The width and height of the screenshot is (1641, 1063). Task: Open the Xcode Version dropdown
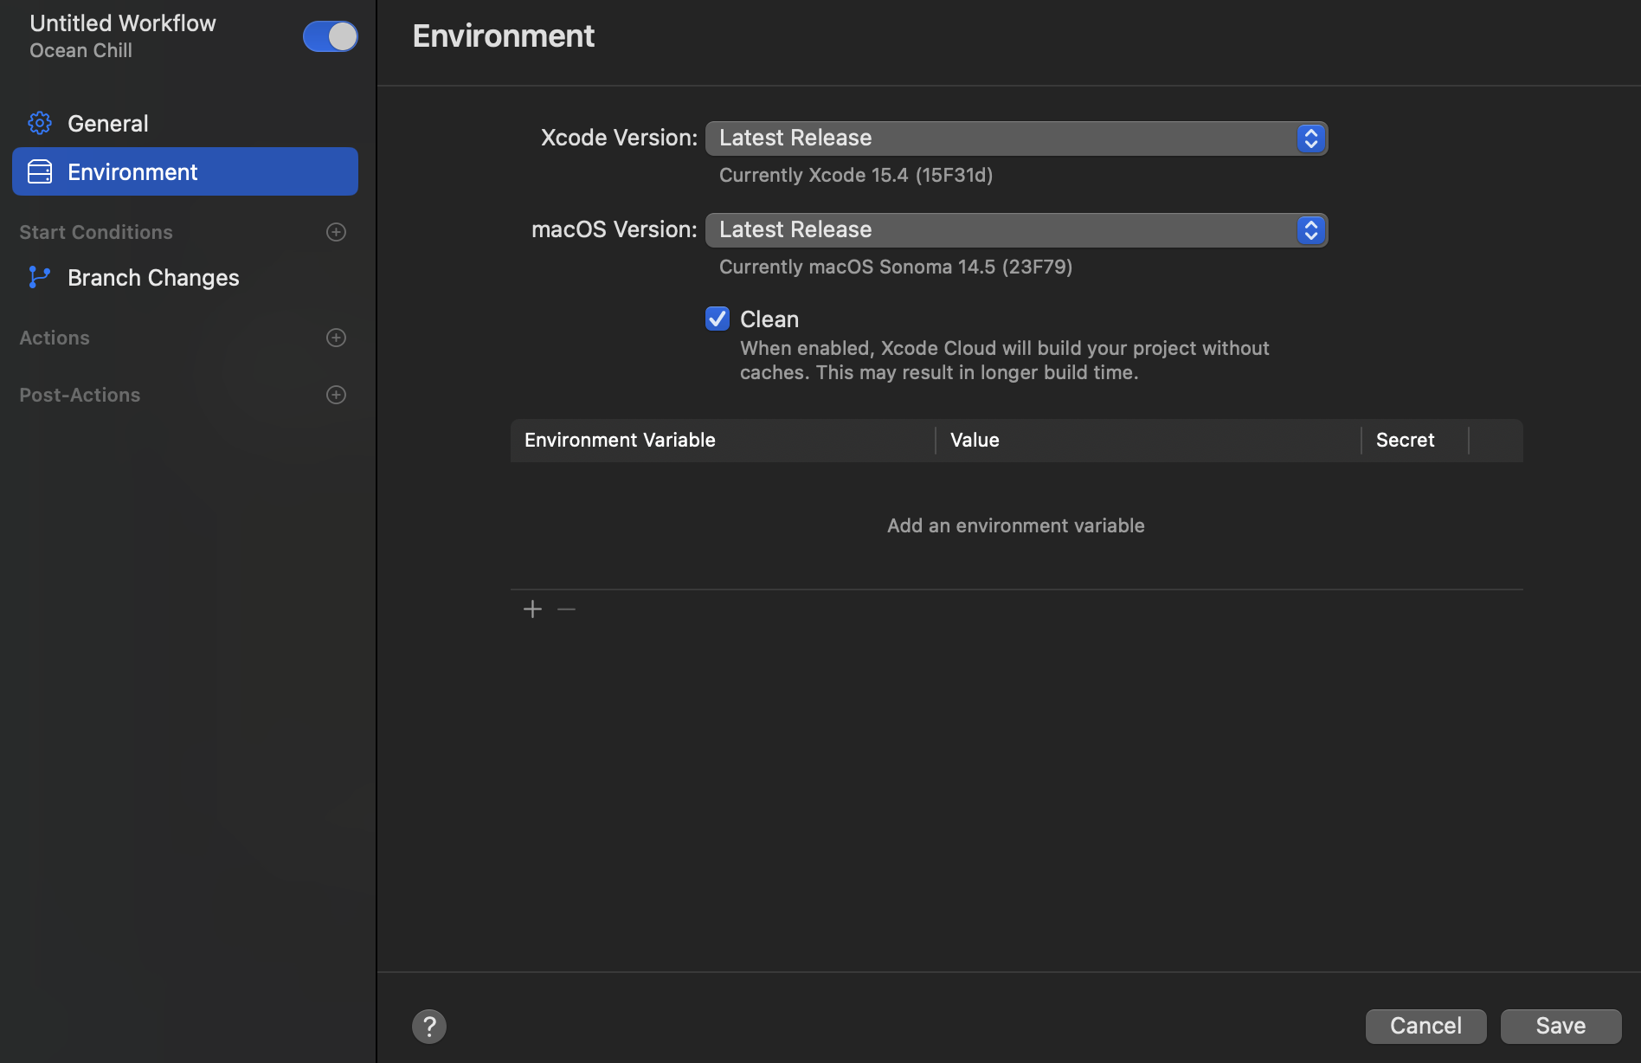(1016, 139)
